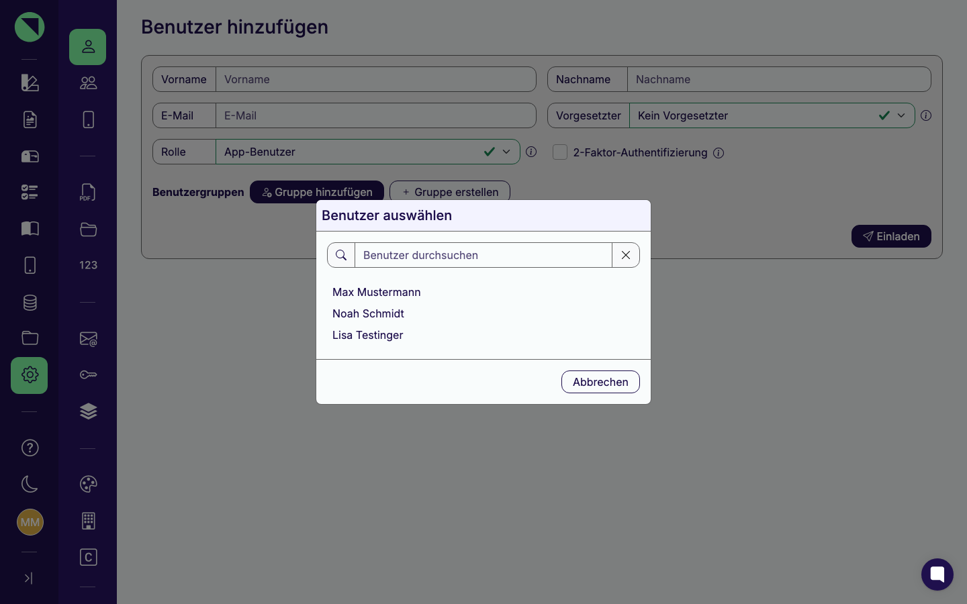Viewport: 967px width, 604px height.
Task: Open the settings gear in main sidebar
Action: [x=30, y=375]
